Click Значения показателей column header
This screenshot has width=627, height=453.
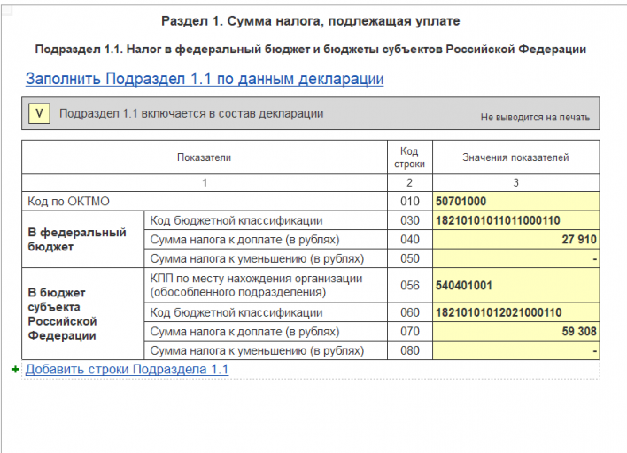(515, 157)
